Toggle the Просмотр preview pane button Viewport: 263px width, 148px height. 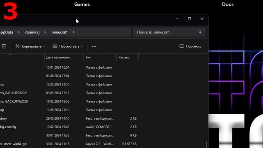(x=190, y=46)
